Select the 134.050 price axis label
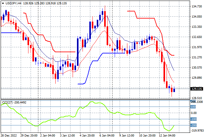The image size is (204, 139). pyautogui.click(x=197, y=16)
